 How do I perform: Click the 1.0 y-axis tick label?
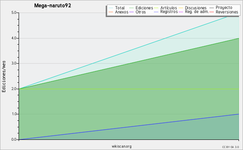pos(14,114)
